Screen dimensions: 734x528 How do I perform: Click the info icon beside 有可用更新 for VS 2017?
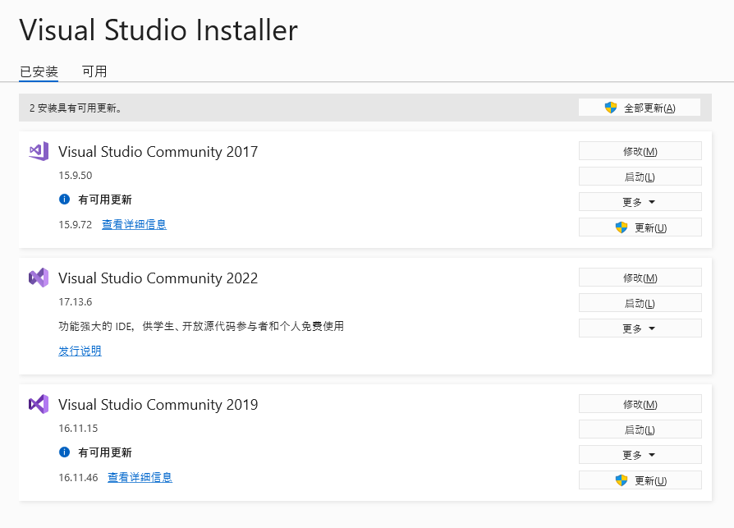click(64, 200)
